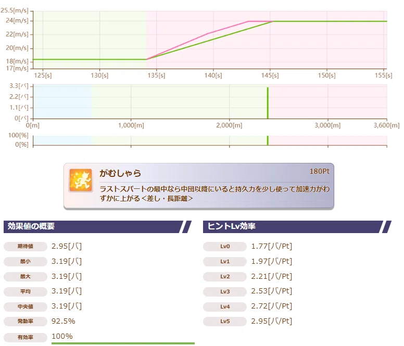Click the Lv3 hint label

[225, 291]
